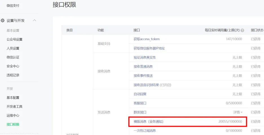Click the 147/10000 usage value
Viewport: 264px width, 135px height.
234,39
